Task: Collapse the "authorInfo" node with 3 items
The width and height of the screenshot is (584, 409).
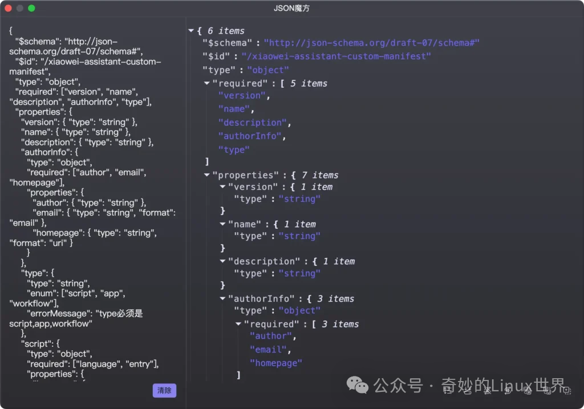Action: (x=222, y=298)
